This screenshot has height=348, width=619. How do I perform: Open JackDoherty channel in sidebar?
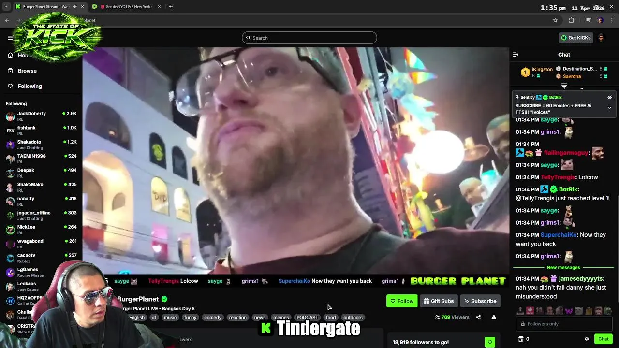pos(41,116)
